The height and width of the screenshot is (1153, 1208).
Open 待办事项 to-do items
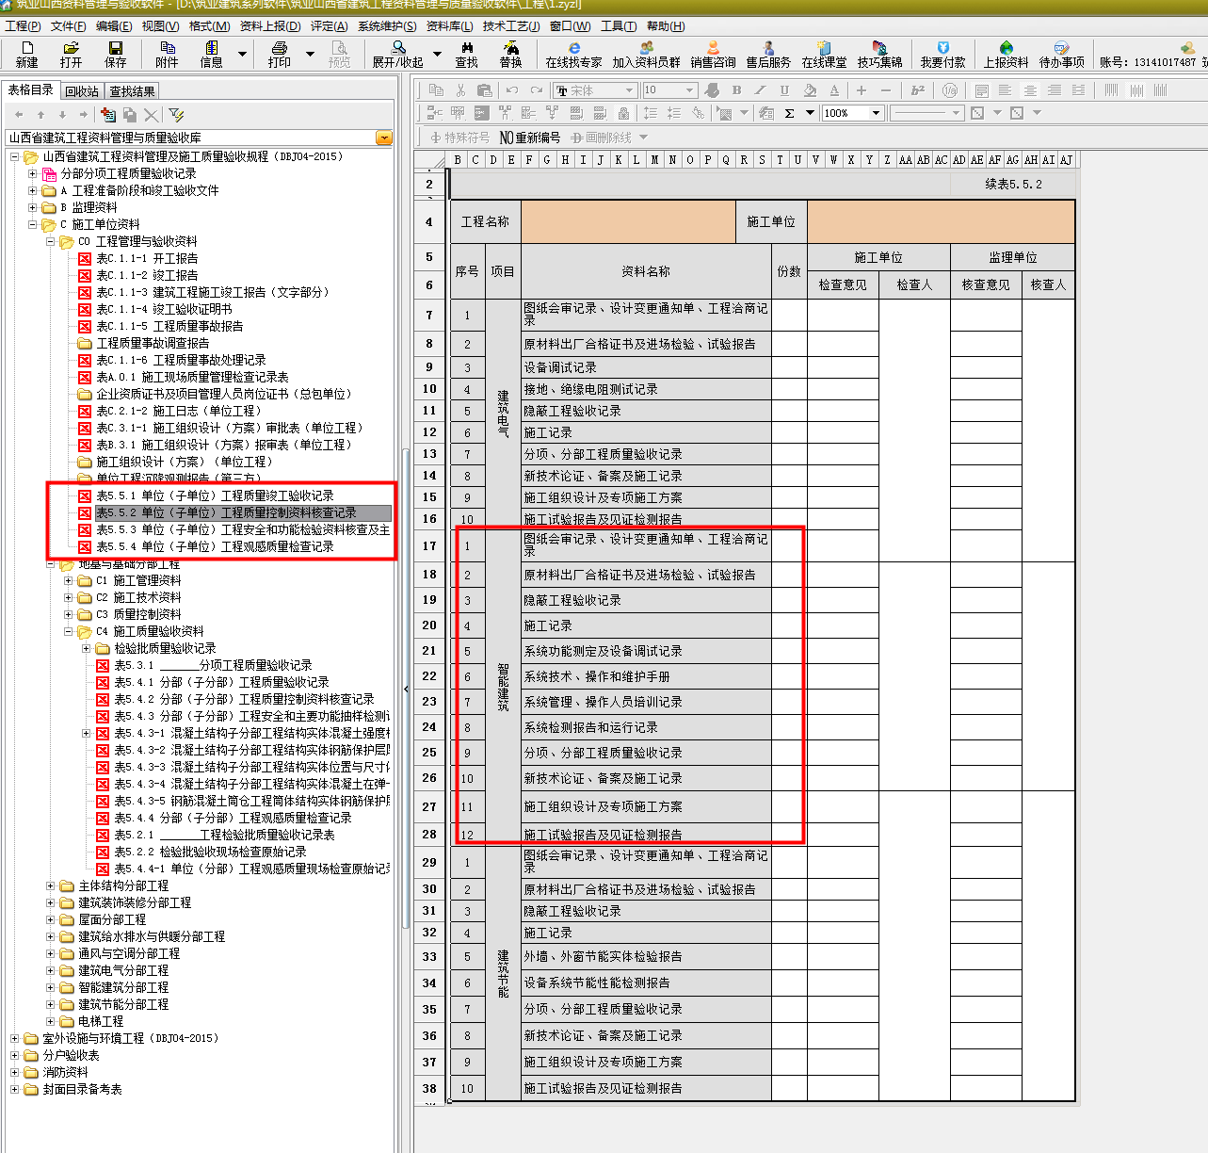point(1061,54)
